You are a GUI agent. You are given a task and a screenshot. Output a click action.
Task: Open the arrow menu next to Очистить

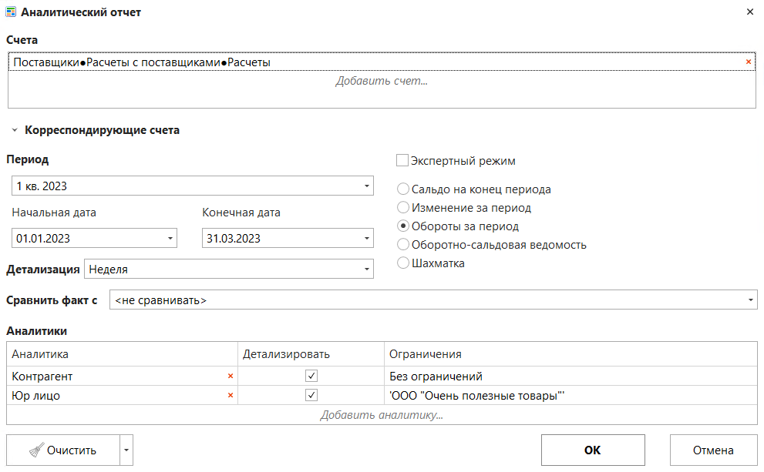coord(127,450)
